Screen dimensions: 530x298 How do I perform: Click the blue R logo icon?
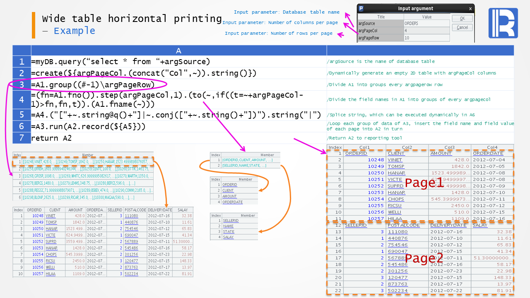[x=503, y=23]
